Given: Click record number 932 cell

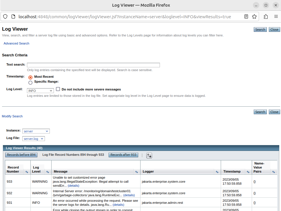Looking at the screenshot, I should click(18, 193).
